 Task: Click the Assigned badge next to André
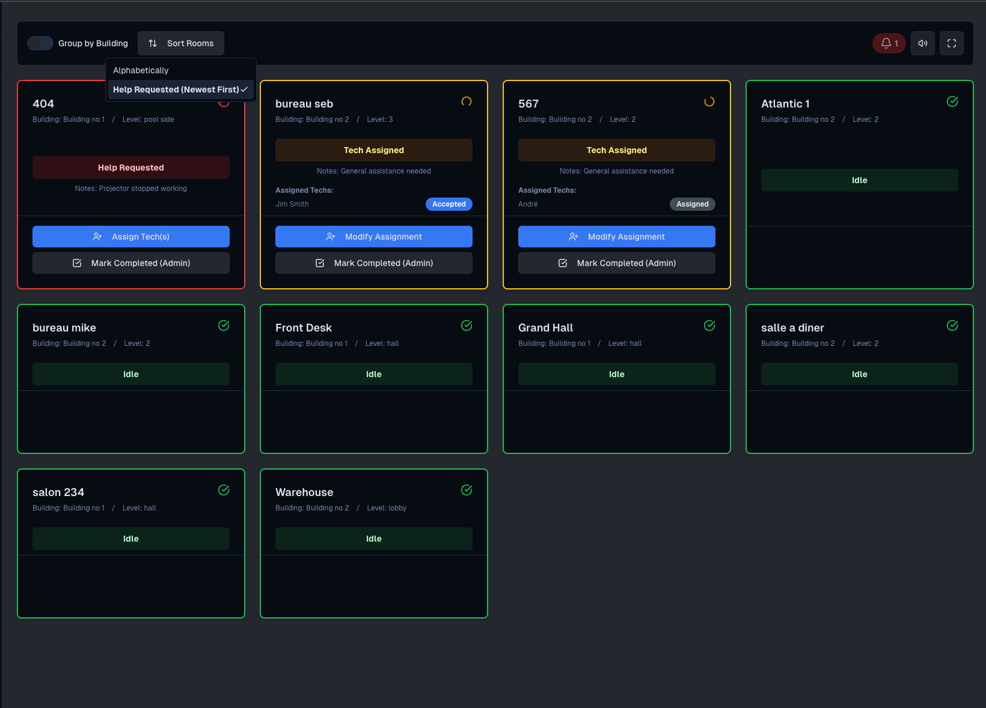pos(692,204)
